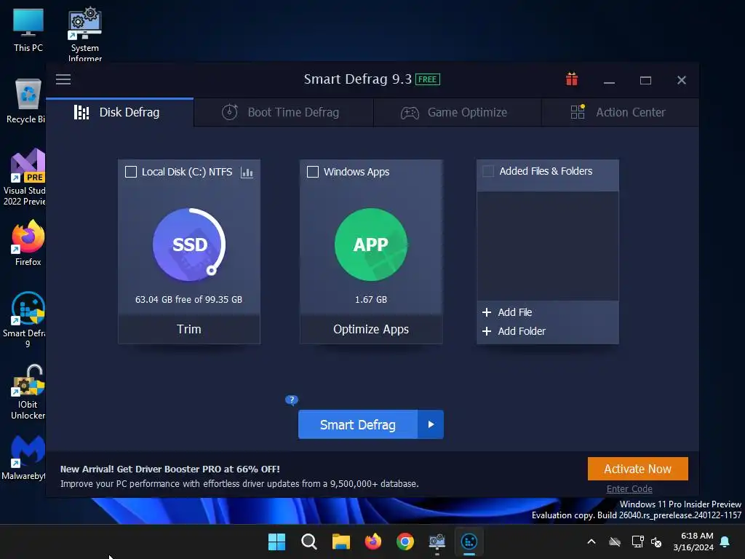The height and width of the screenshot is (559, 745).
Task: Launch Visual Studio 2022 Preview shortcut
Action: click(x=25, y=177)
